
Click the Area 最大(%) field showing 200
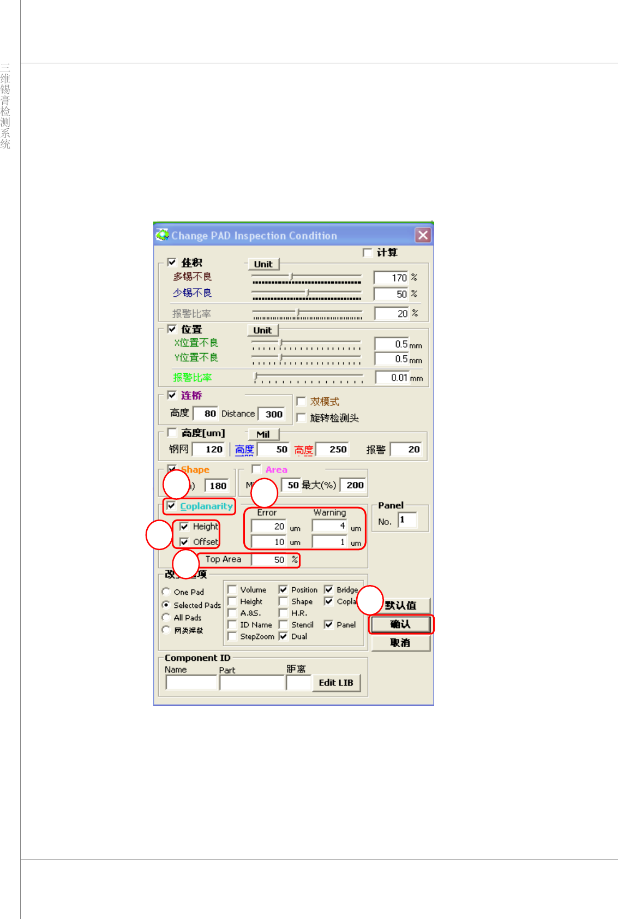tap(353, 485)
